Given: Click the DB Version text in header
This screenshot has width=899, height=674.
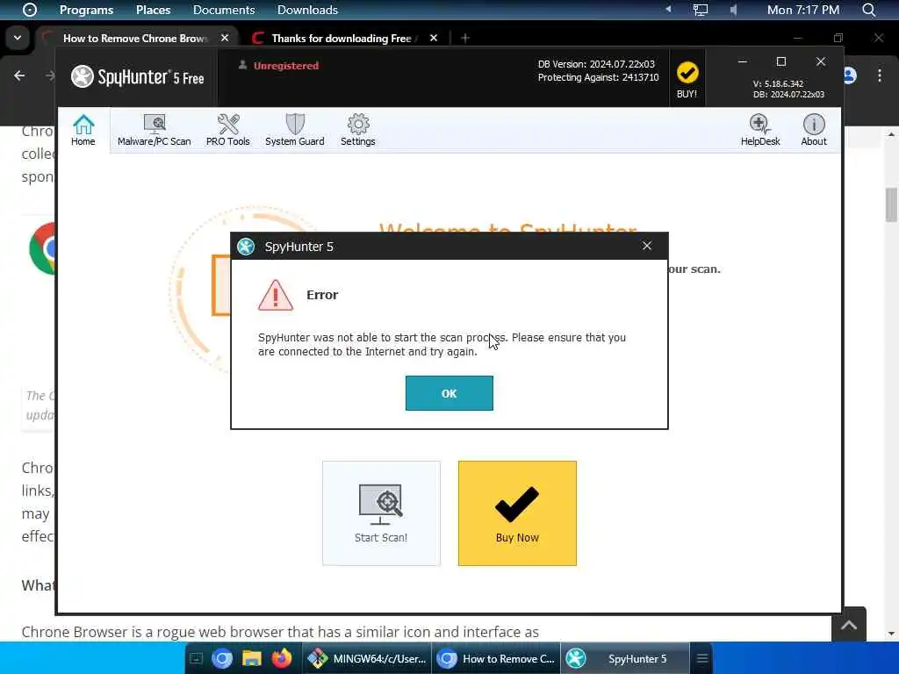Looking at the screenshot, I should click(x=596, y=64).
